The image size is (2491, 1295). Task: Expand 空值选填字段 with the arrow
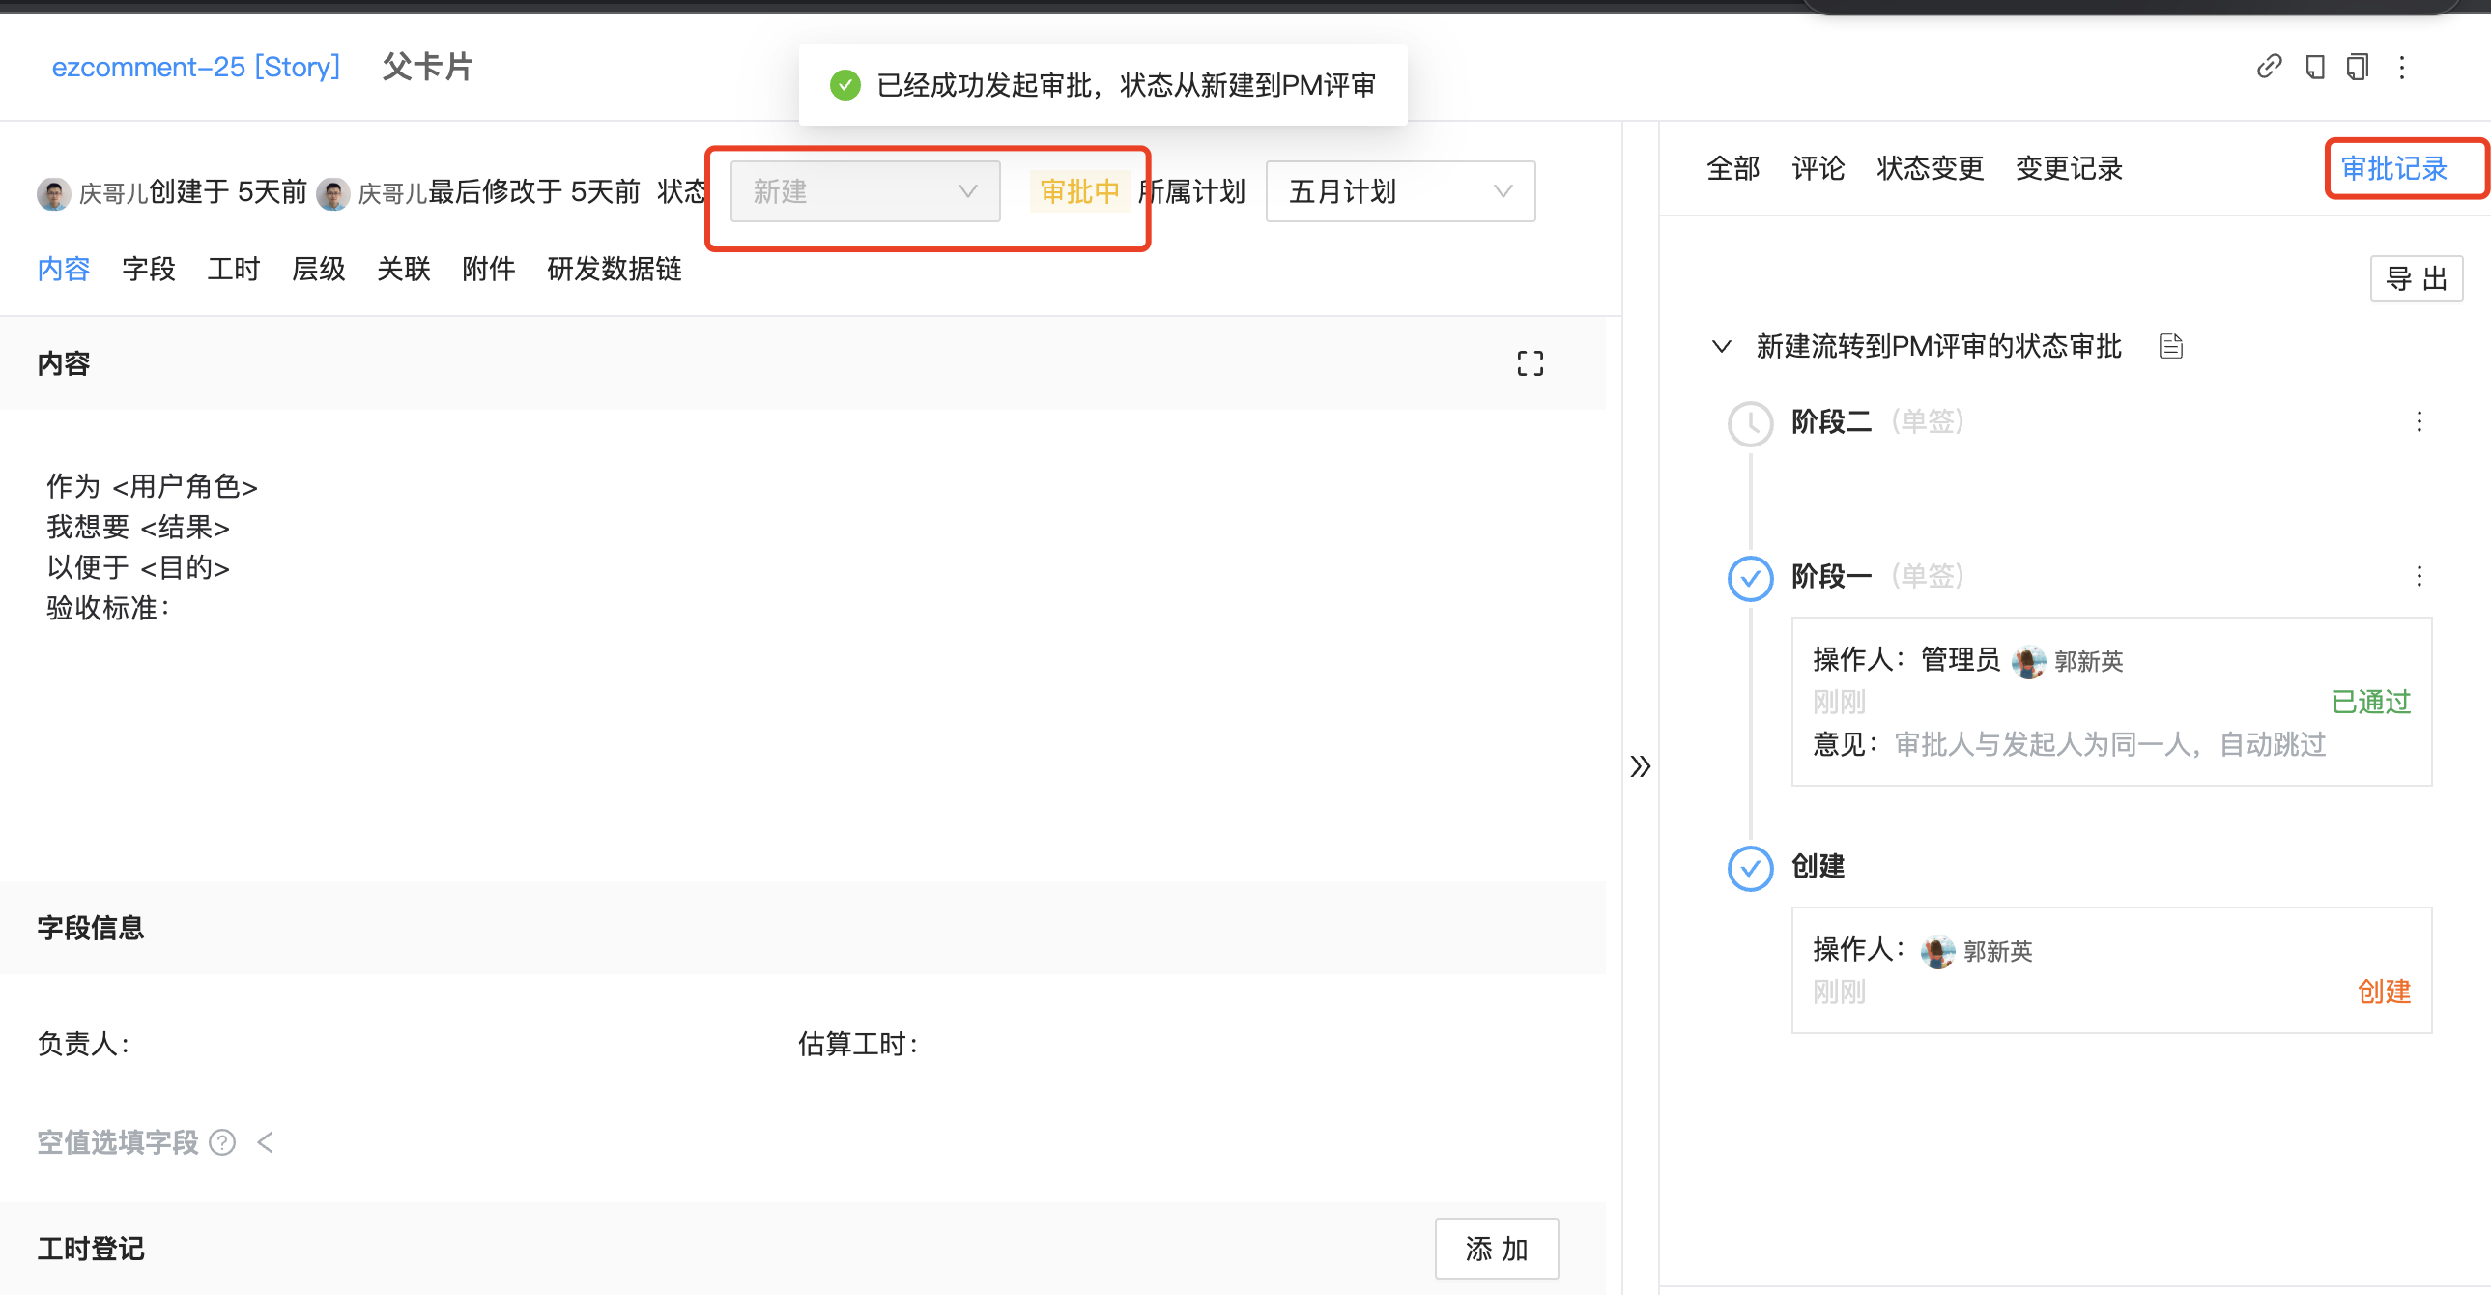tap(266, 1142)
